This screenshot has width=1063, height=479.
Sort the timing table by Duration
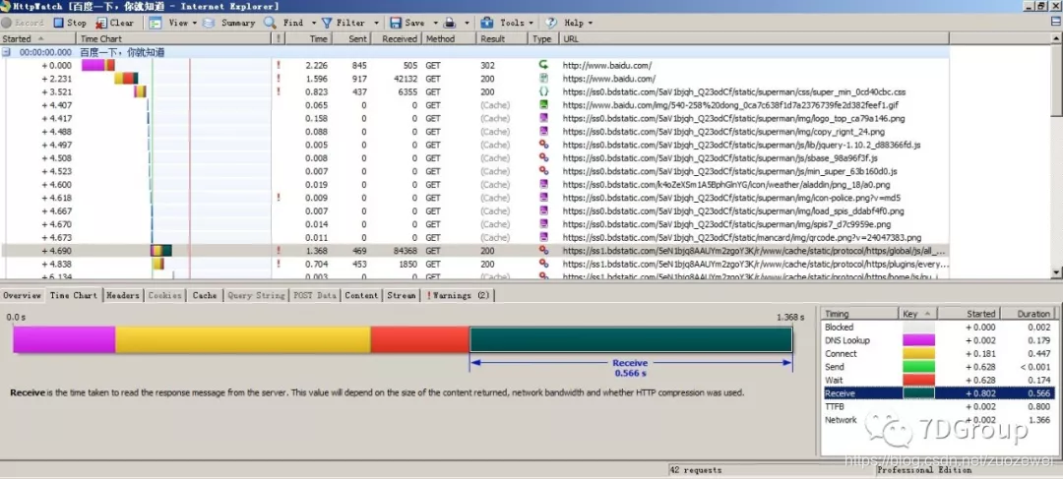point(1030,314)
